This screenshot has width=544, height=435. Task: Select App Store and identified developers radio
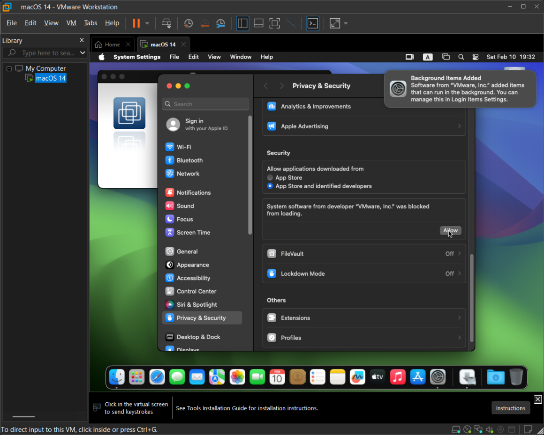coord(270,186)
